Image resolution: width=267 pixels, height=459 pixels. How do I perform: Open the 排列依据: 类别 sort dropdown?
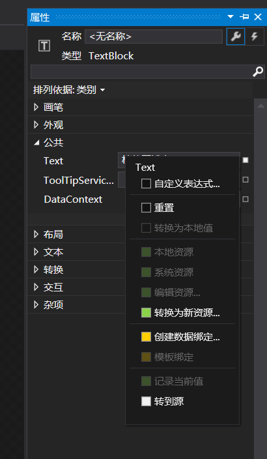tap(69, 90)
